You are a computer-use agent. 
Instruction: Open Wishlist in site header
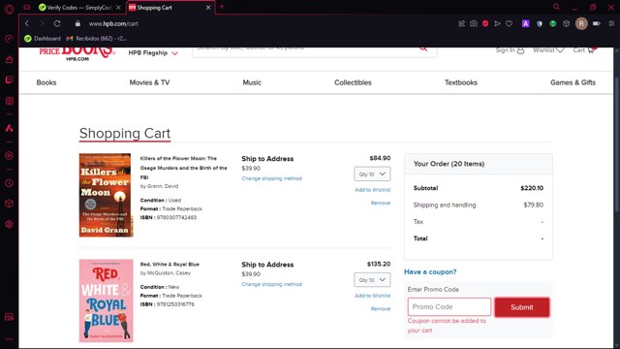[548, 50]
